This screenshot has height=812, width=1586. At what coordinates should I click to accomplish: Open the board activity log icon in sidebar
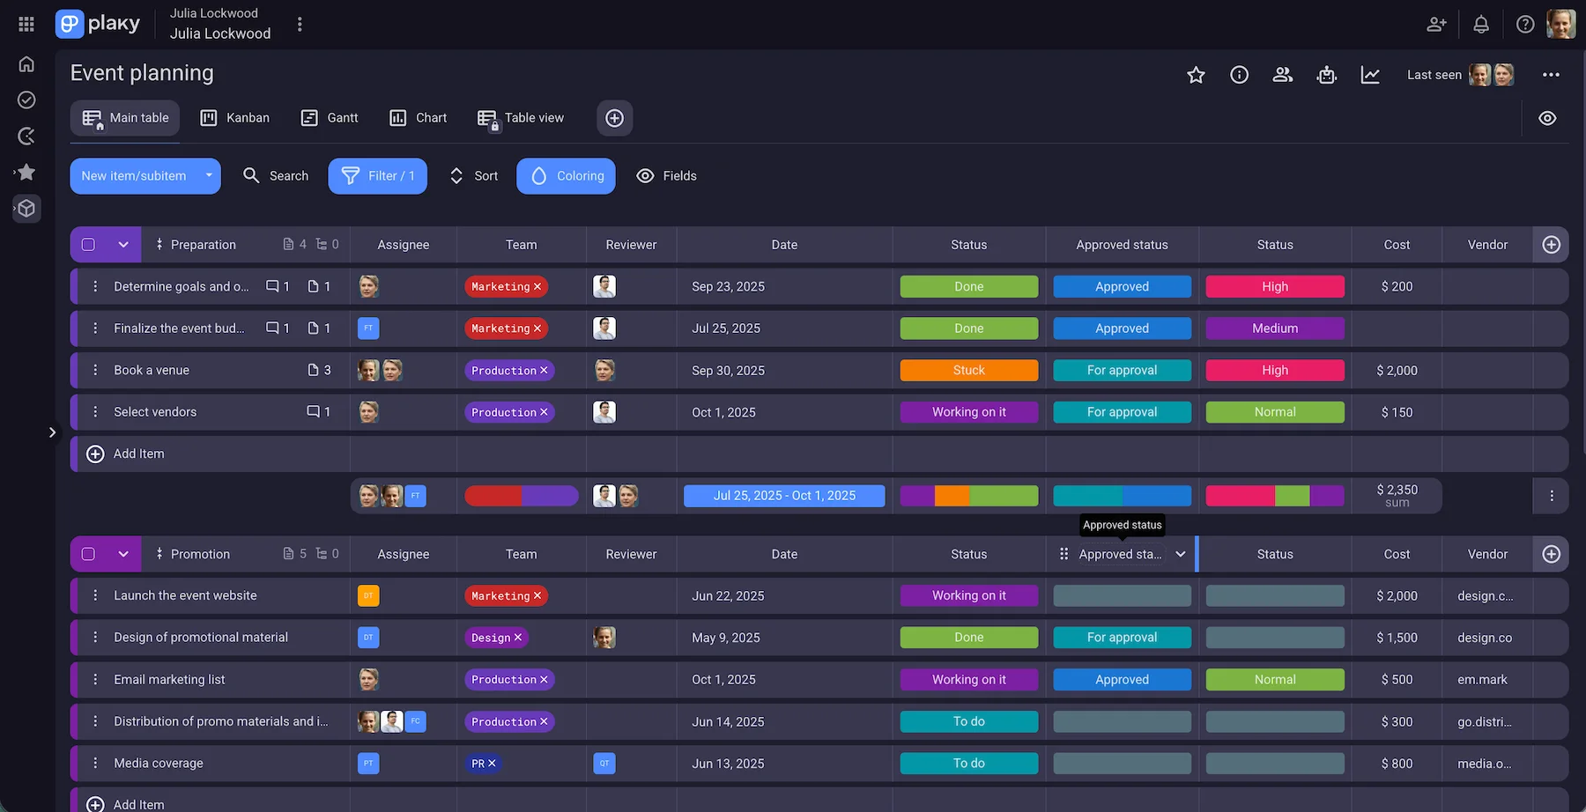26,136
